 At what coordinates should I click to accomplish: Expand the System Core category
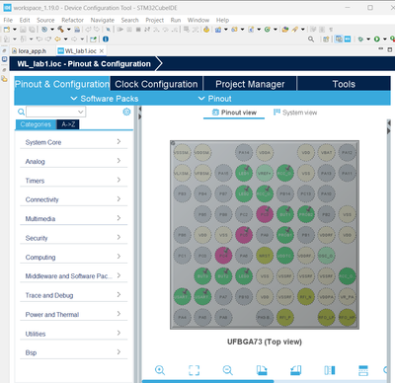point(73,142)
